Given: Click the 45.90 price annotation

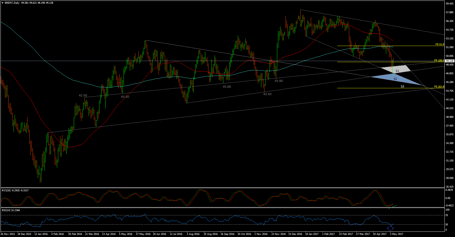Looking at the screenshot, I should tap(279, 81).
